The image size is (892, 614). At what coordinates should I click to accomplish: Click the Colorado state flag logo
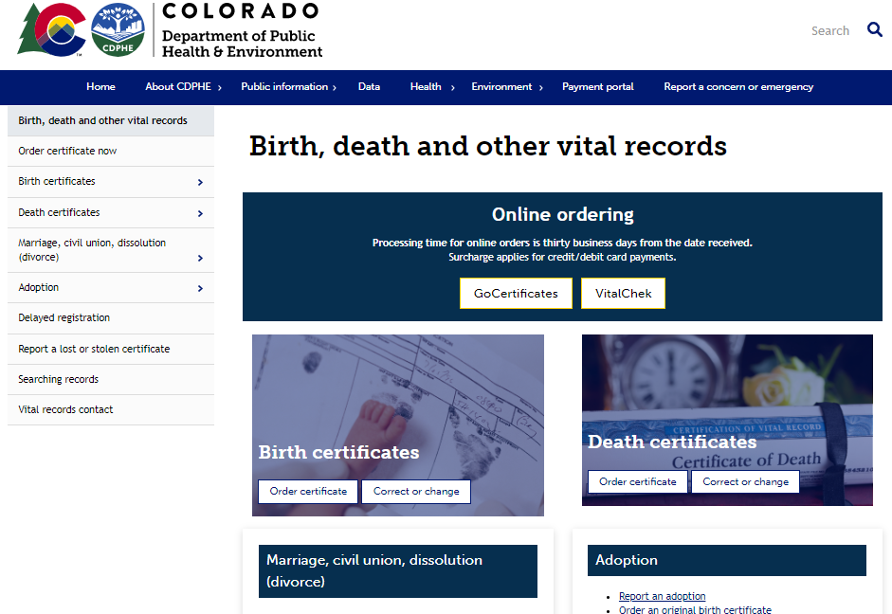(50, 31)
